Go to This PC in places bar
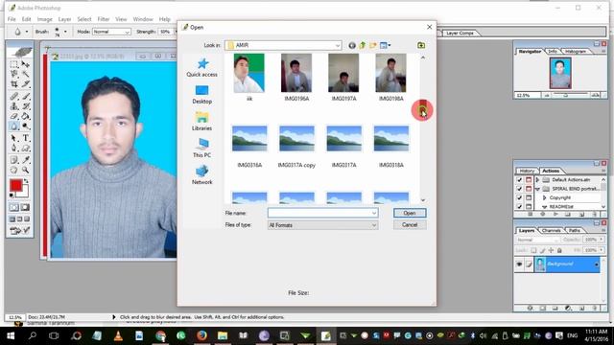The height and width of the screenshot is (345, 614). pyautogui.click(x=202, y=148)
